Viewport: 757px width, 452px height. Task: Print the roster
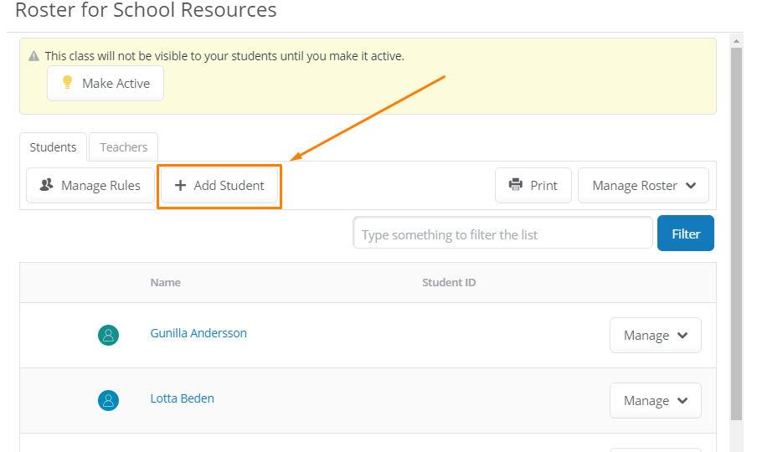pyautogui.click(x=533, y=185)
